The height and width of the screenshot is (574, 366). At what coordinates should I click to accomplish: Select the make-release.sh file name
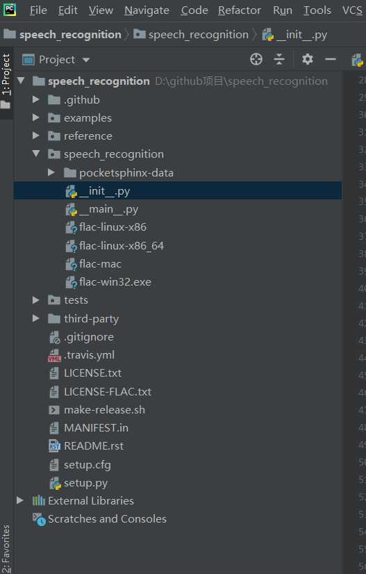104,410
